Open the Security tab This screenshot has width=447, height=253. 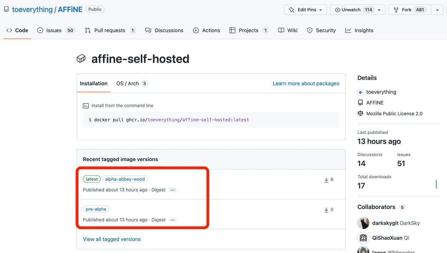pos(321,30)
